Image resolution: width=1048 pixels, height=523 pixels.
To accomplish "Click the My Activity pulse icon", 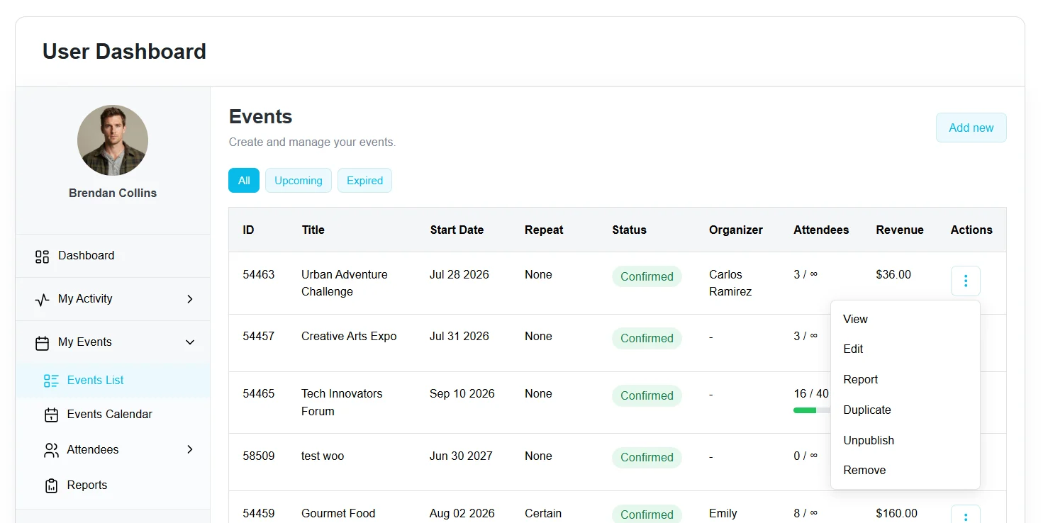I will [x=42, y=300].
